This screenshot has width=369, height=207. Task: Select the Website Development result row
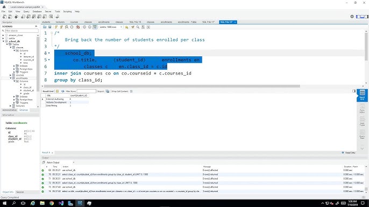click(65, 102)
